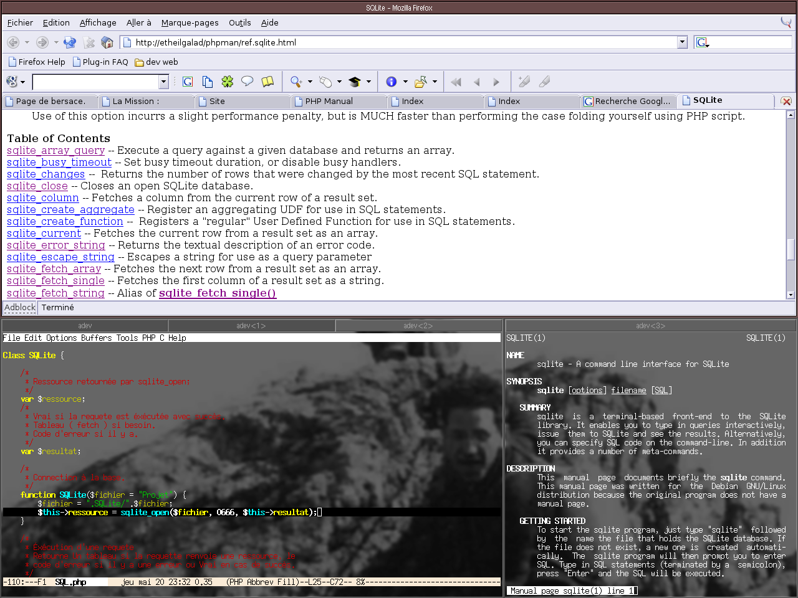Open the dropdown beside the mouse icon
The width and height of the screenshot is (798, 598).
339,82
